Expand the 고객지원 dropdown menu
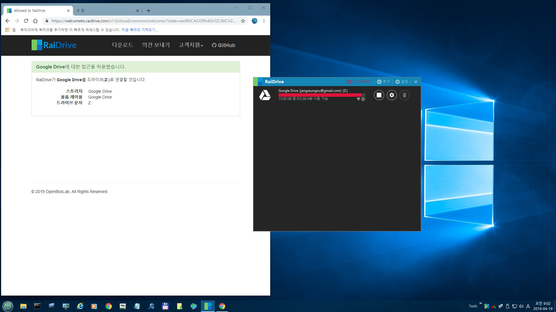Viewport: 556px width, 312px height. pos(191,45)
